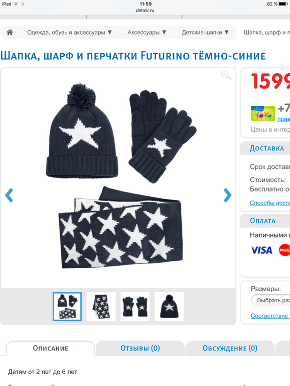Switch to the 'Отзывы (0)' tab
This screenshot has width=290, height=386.
click(140, 348)
